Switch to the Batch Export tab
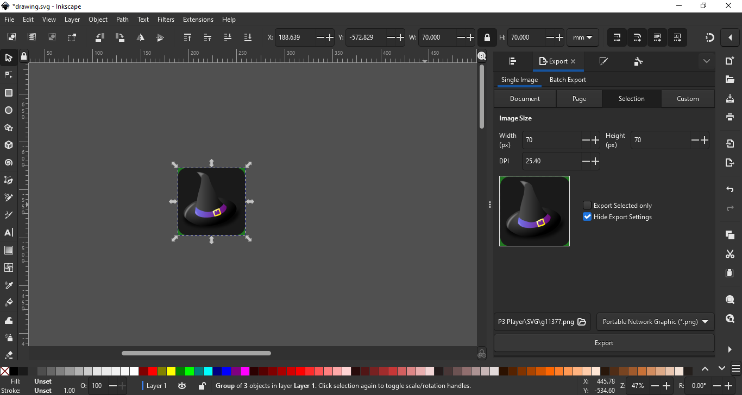742x395 pixels. pos(568,80)
